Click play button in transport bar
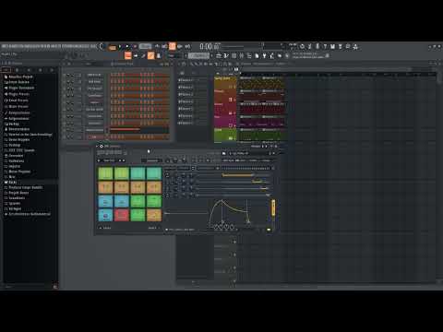The image size is (443, 332). (x=120, y=47)
